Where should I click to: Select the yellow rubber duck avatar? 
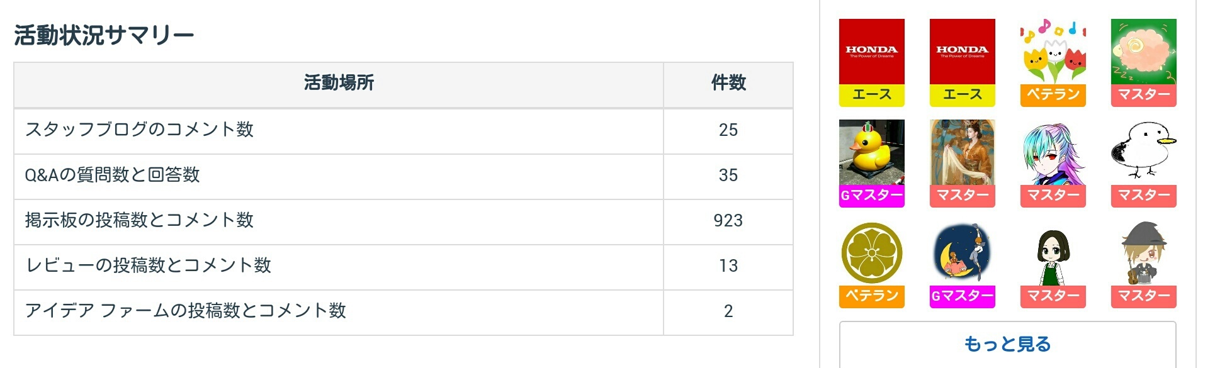[x=871, y=152]
